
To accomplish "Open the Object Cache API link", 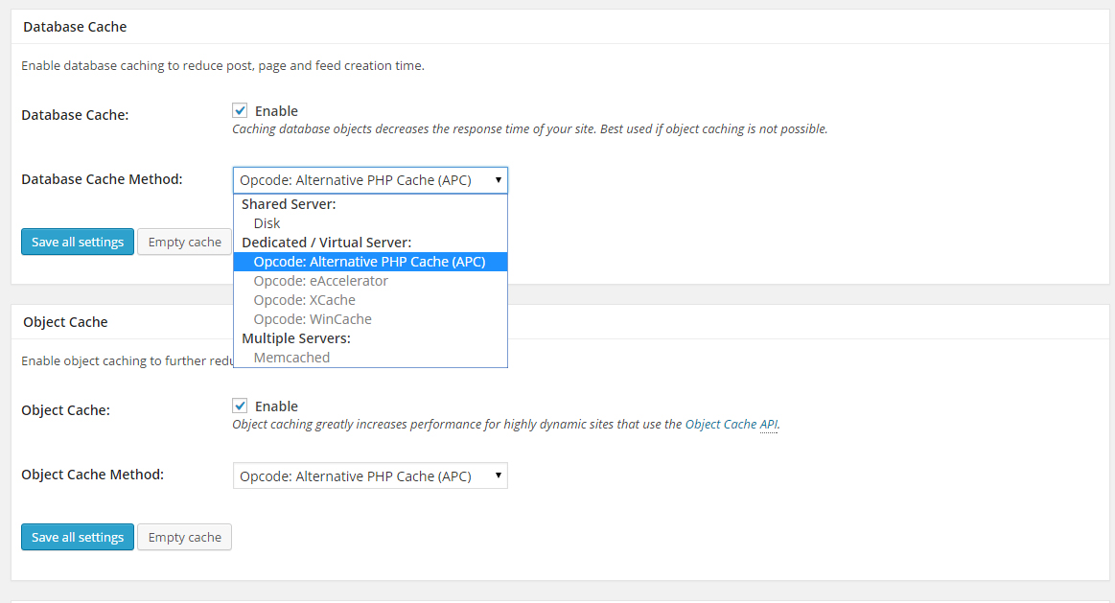I will tap(732, 424).
